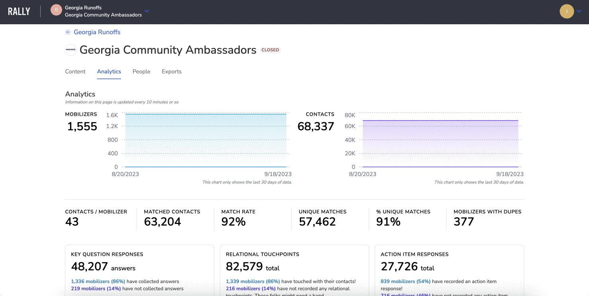Click the Contacts / Mobilizer value 43
The width and height of the screenshot is (589, 296).
pos(72,222)
